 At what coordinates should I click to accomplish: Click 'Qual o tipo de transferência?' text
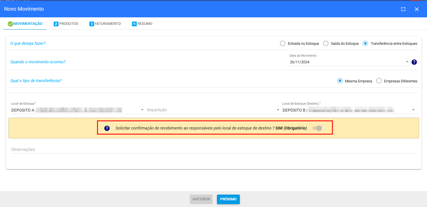(36, 81)
